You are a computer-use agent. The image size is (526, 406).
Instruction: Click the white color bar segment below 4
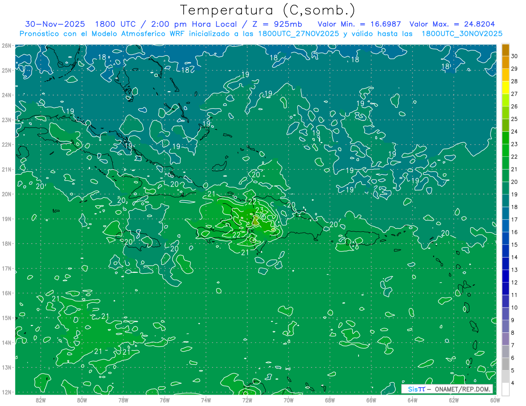click(x=505, y=389)
